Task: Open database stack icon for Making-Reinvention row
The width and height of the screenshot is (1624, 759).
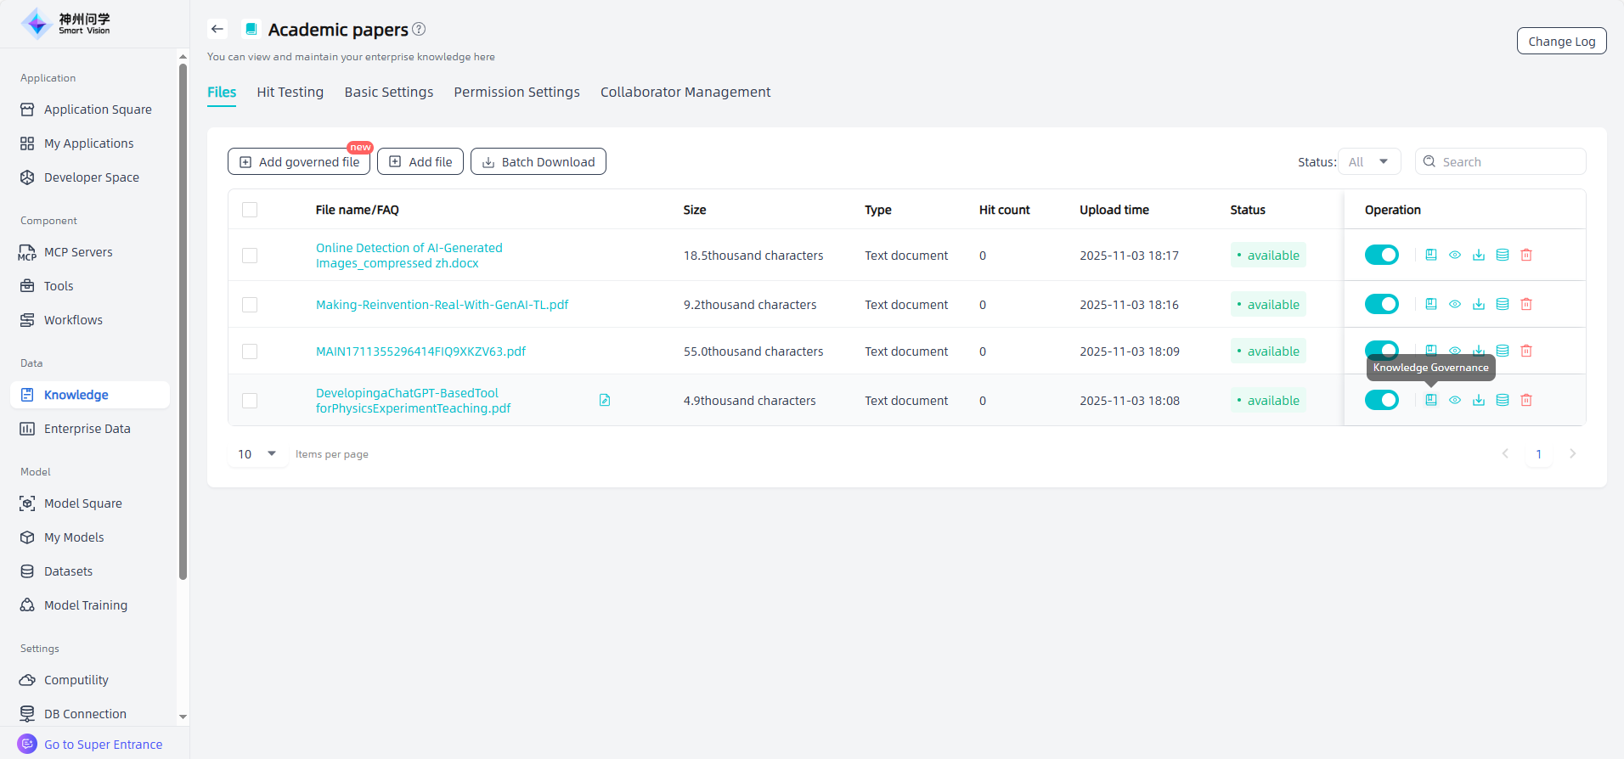Action: tap(1503, 304)
